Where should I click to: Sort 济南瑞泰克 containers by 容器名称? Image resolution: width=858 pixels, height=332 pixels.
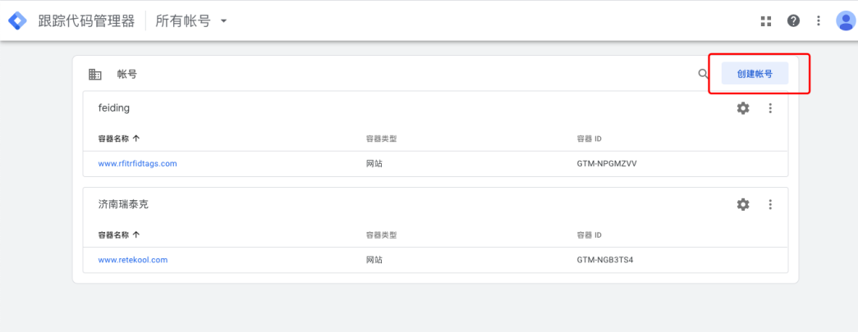pos(118,235)
